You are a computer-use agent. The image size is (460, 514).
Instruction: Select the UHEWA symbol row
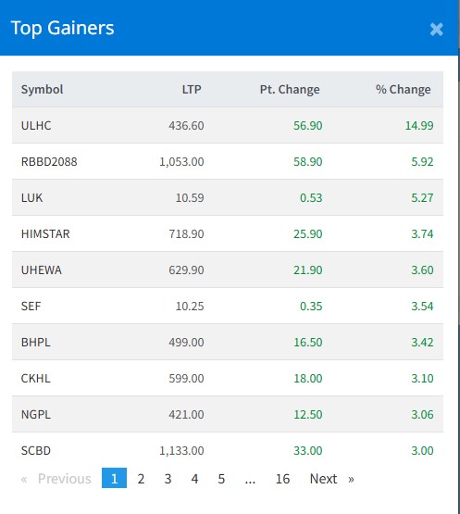[228, 270]
